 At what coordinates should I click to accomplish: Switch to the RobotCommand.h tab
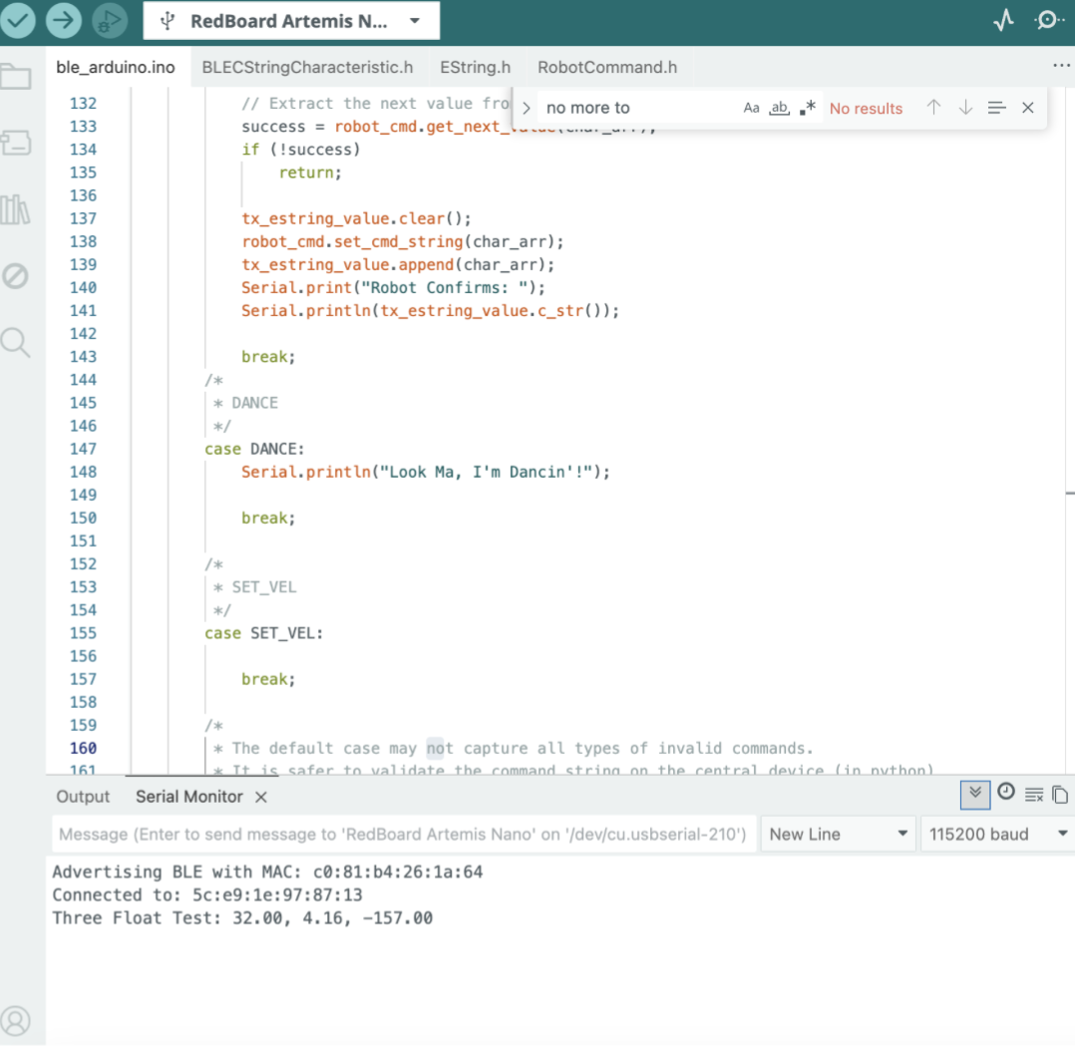click(x=606, y=68)
